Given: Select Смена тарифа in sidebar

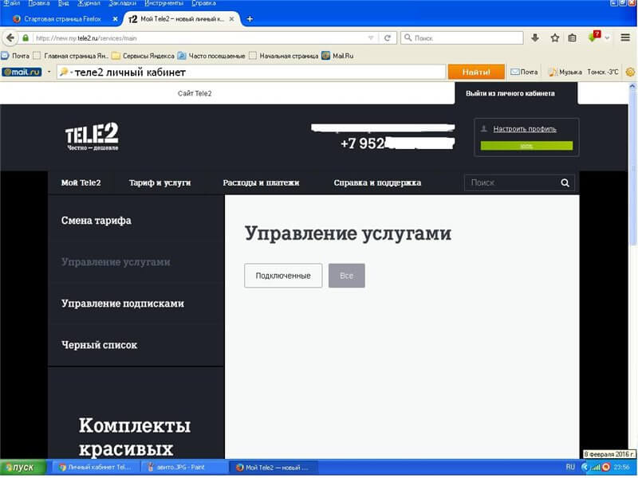Looking at the screenshot, I should (x=96, y=221).
